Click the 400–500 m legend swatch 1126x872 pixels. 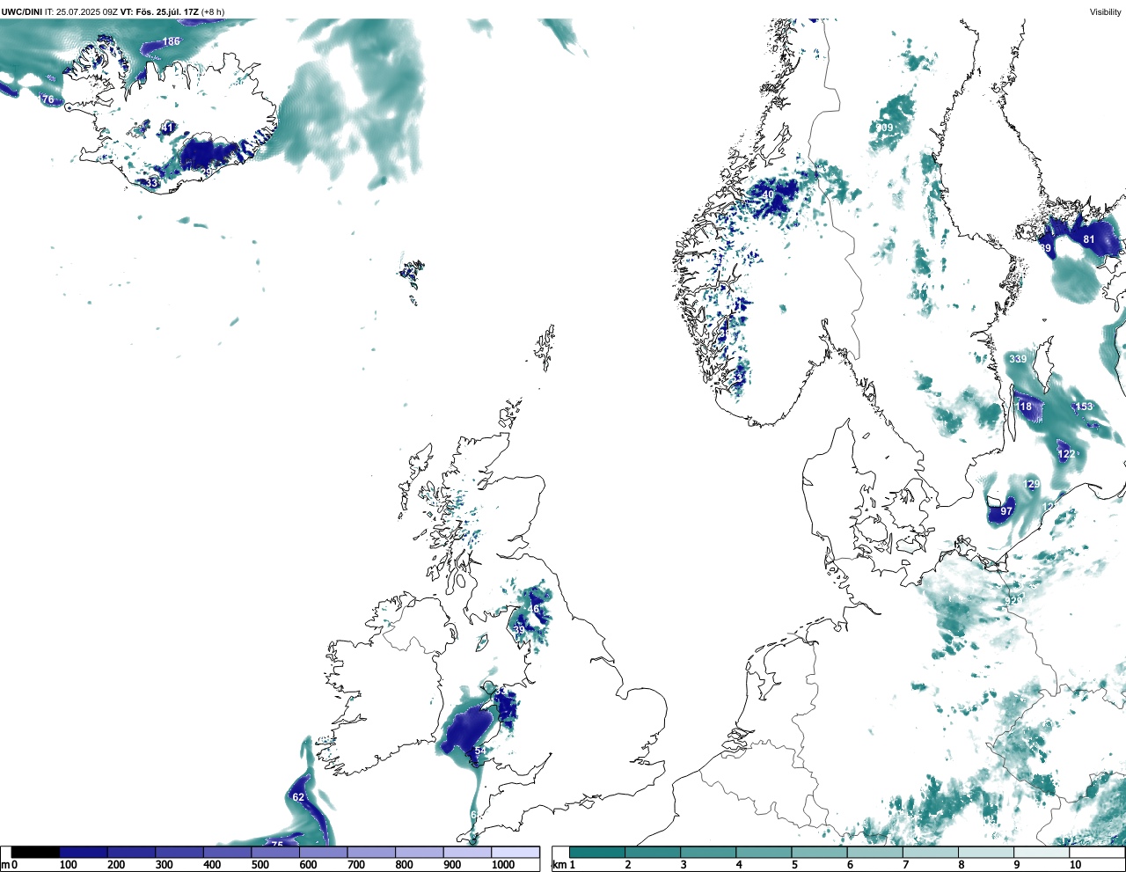[228, 852]
